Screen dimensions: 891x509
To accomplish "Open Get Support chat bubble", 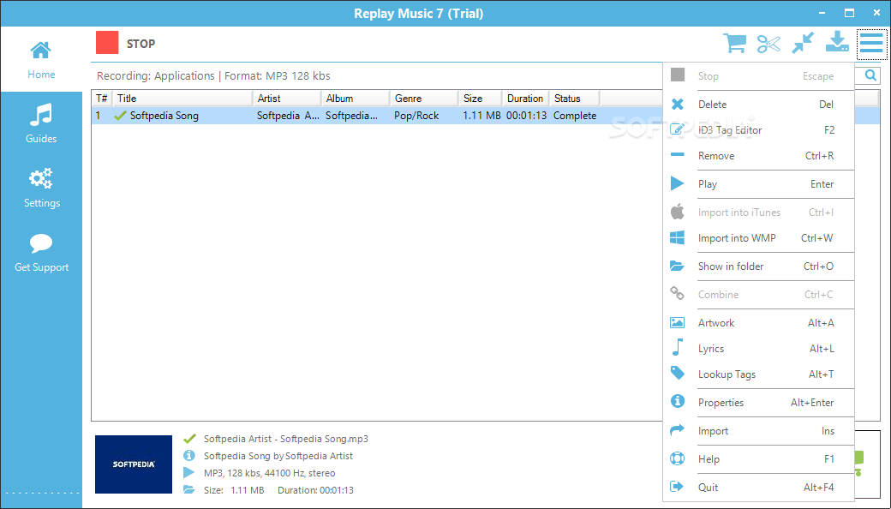I will [41, 253].
